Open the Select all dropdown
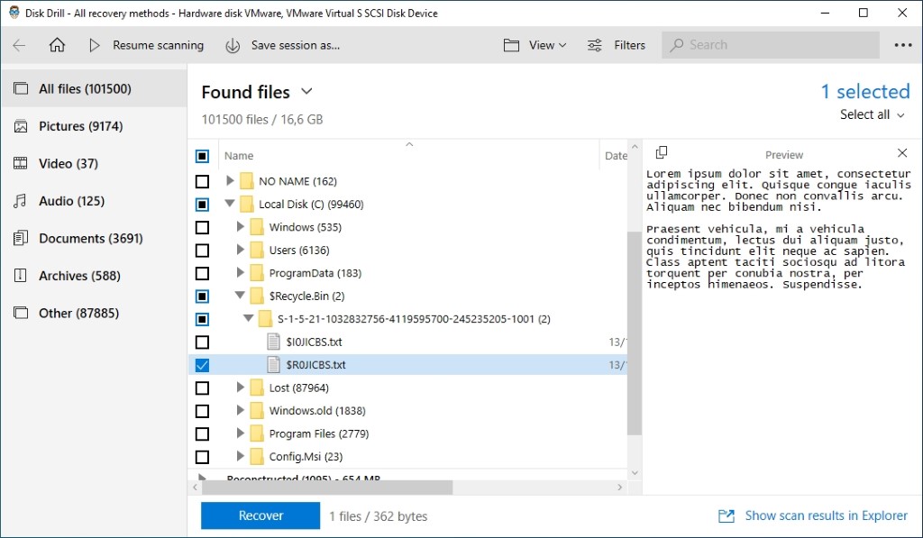923x538 pixels. coord(872,114)
